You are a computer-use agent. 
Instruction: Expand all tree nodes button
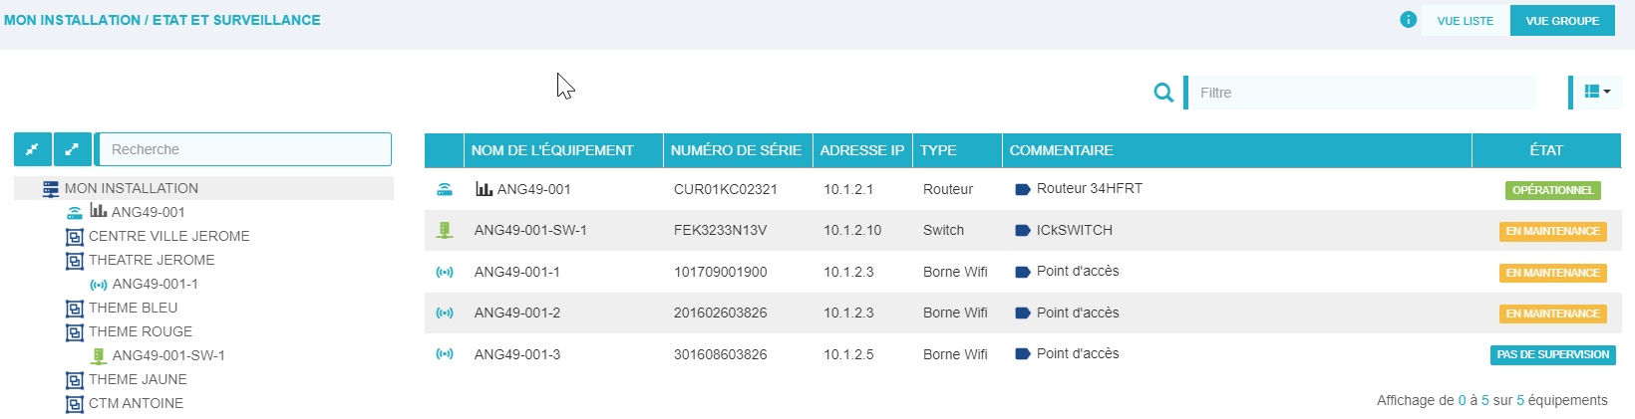72,149
